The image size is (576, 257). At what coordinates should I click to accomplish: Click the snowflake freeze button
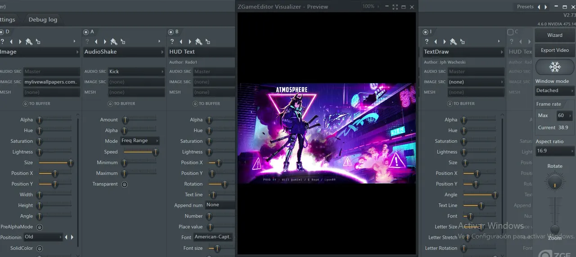(554, 68)
